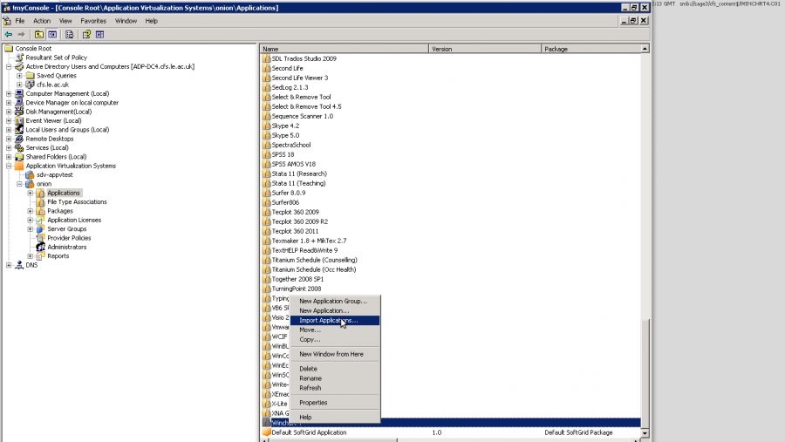785x442 pixels.
Task: Click the Remote Desktops icon
Action: 19,139
